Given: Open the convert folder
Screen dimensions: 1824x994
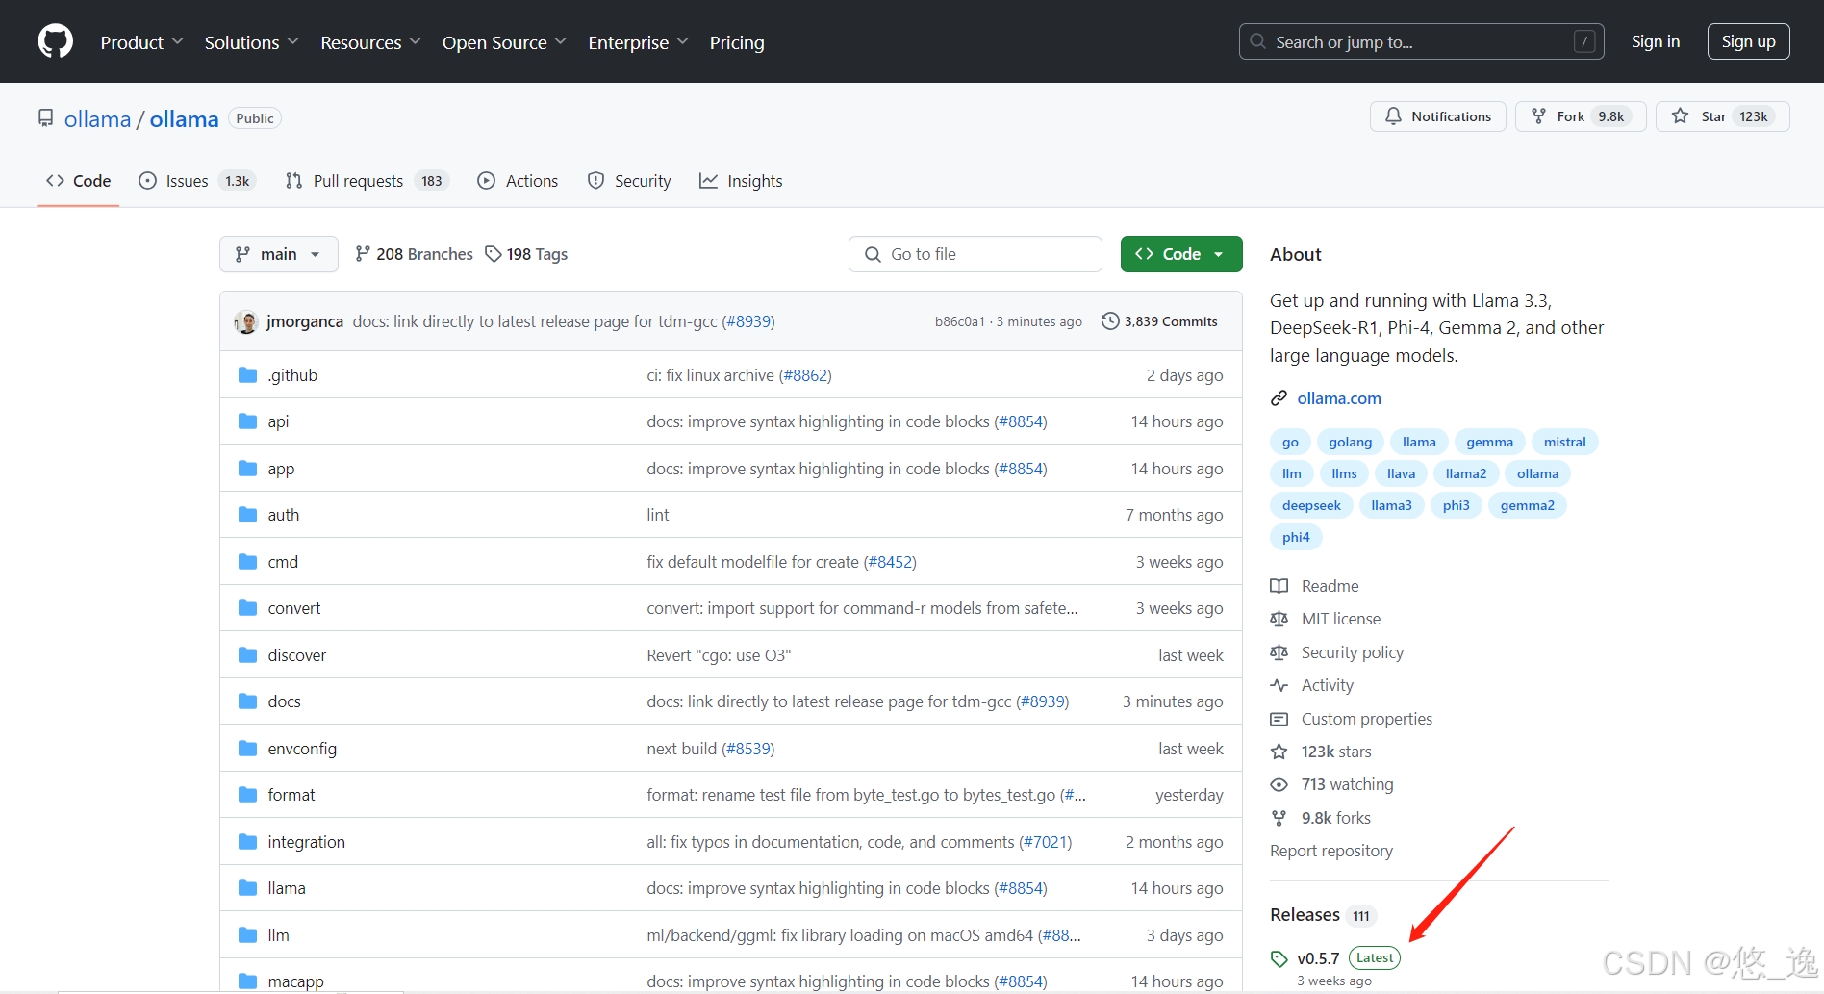Looking at the screenshot, I should (294, 608).
